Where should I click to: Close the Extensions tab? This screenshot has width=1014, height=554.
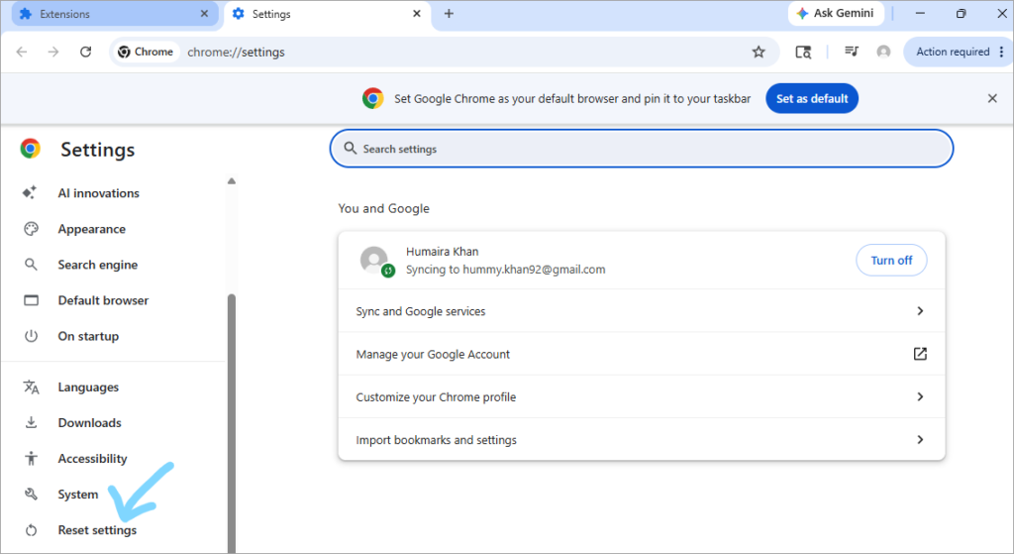(204, 14)
